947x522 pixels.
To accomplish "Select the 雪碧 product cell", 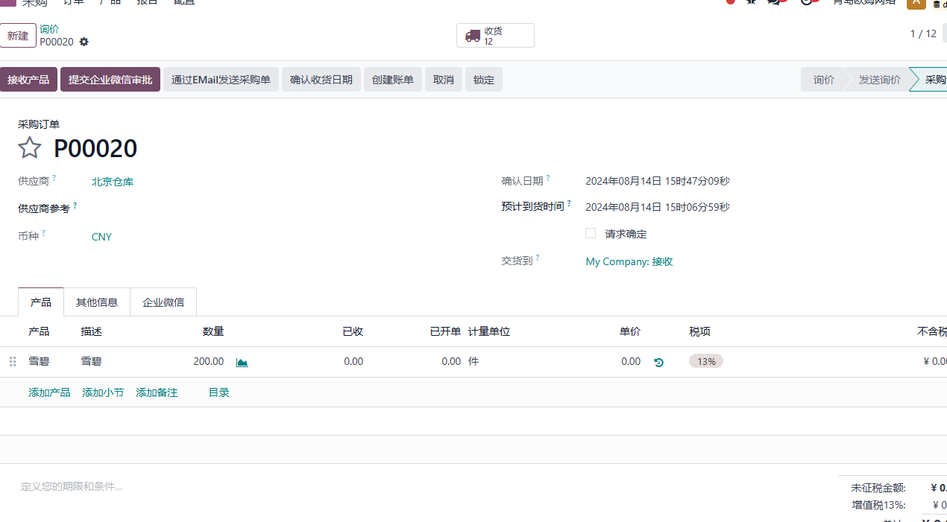I will (x=39, y=361).
